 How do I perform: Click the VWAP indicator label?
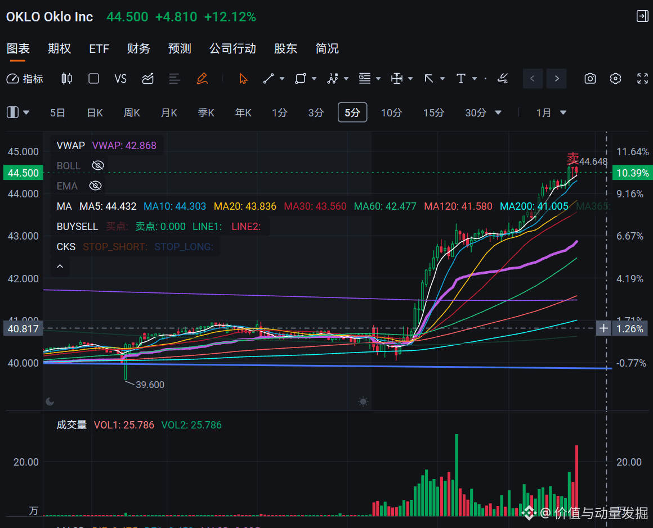[x=71, y=146]
